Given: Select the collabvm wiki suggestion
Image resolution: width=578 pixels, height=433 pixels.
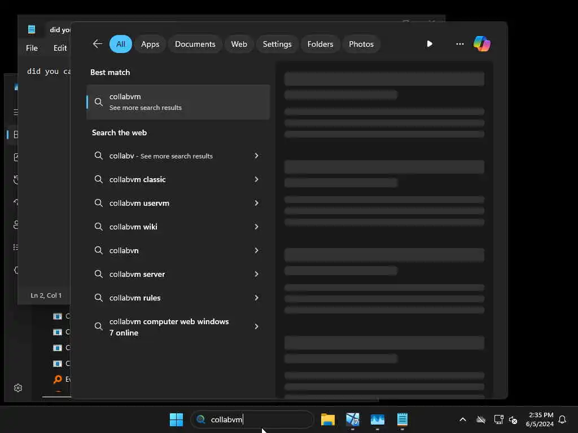Looking at the screenshot, I should pos(178,227).
